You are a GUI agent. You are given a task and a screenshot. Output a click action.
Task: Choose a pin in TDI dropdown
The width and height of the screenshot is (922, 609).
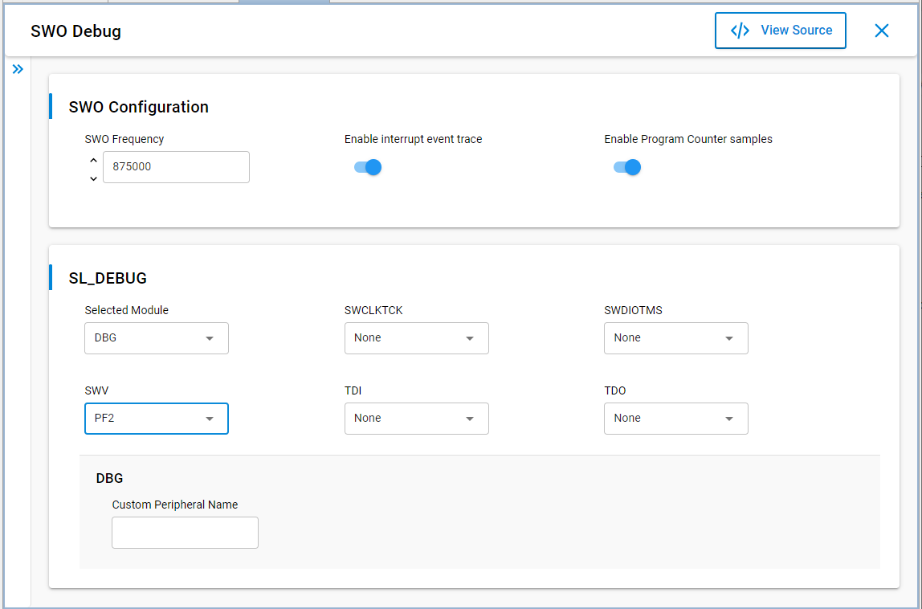tap(416, 419)
